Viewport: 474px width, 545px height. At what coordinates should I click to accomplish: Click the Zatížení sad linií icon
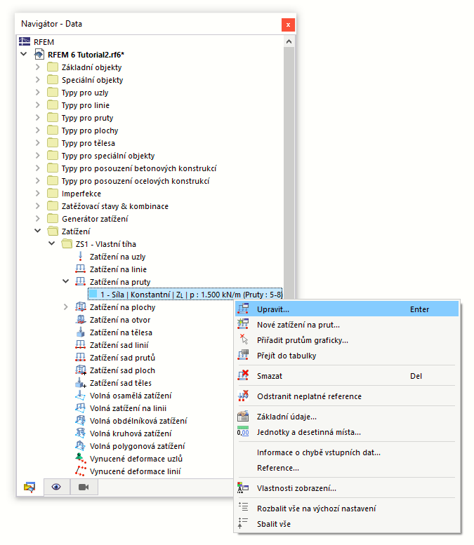(80, 345)
